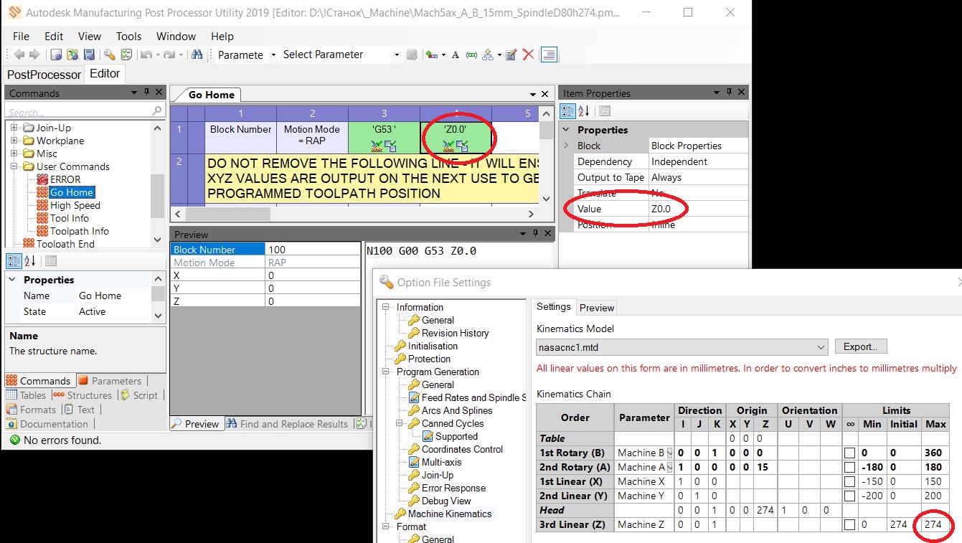Open the Kinematics Model dropdown

(x=821, y=346)
